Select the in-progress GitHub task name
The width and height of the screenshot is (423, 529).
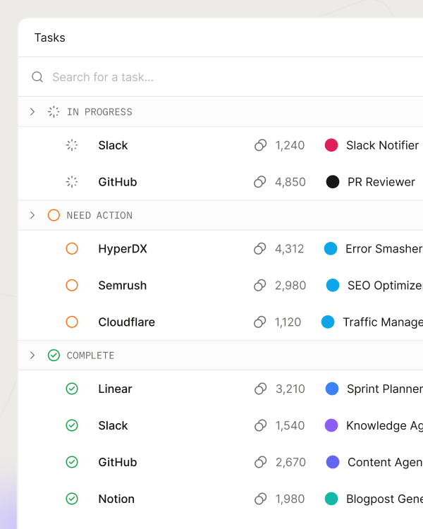(118, 182)
